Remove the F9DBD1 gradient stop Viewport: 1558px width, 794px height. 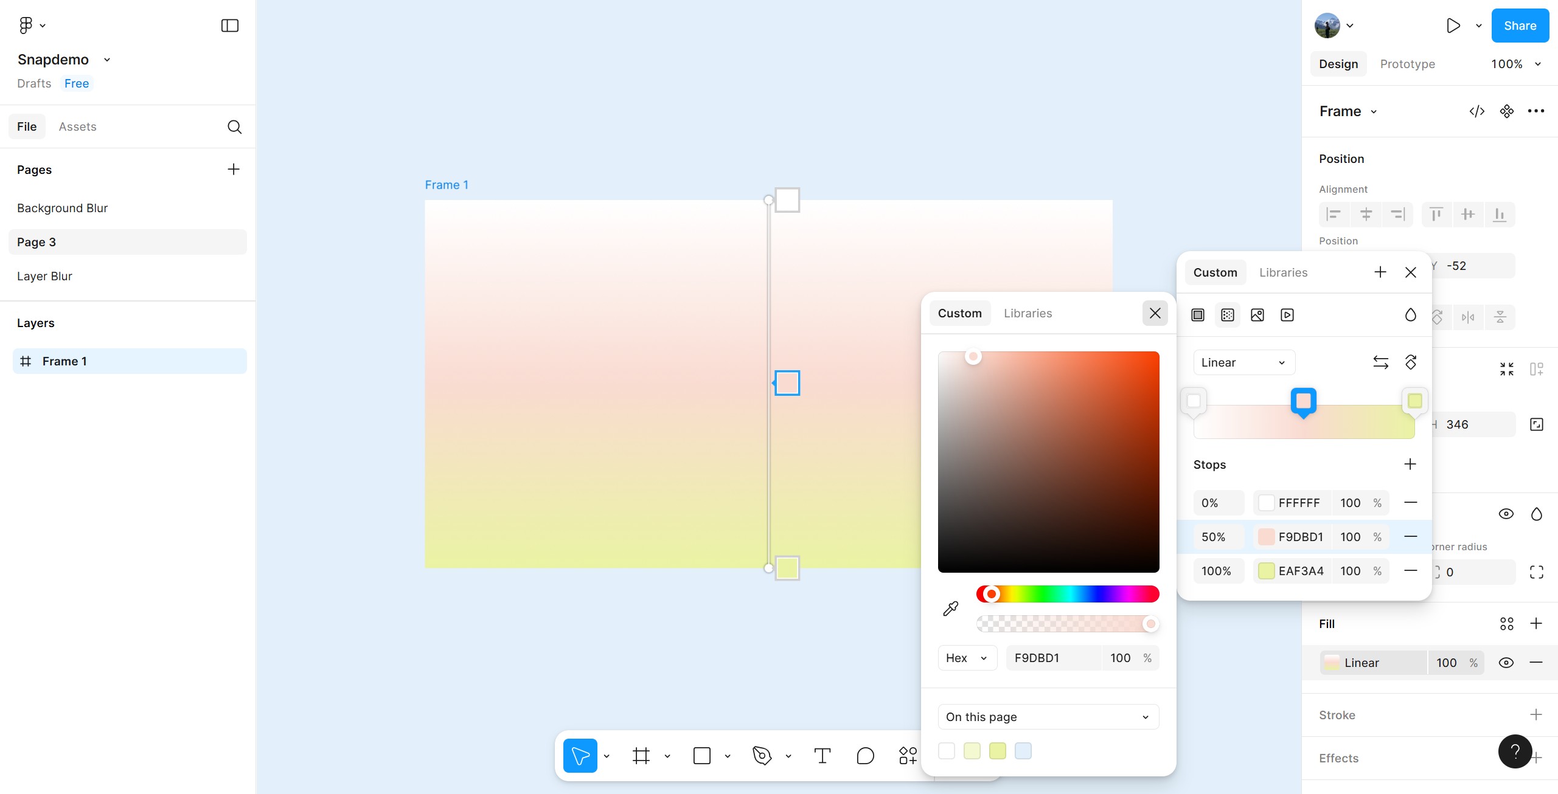pos(1410,536)
